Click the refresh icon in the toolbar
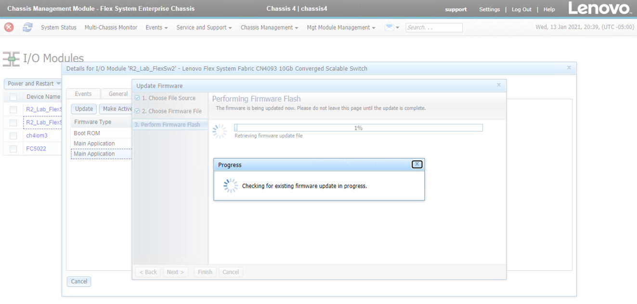This screenshot has width=637, height=304. coord(27,27)
